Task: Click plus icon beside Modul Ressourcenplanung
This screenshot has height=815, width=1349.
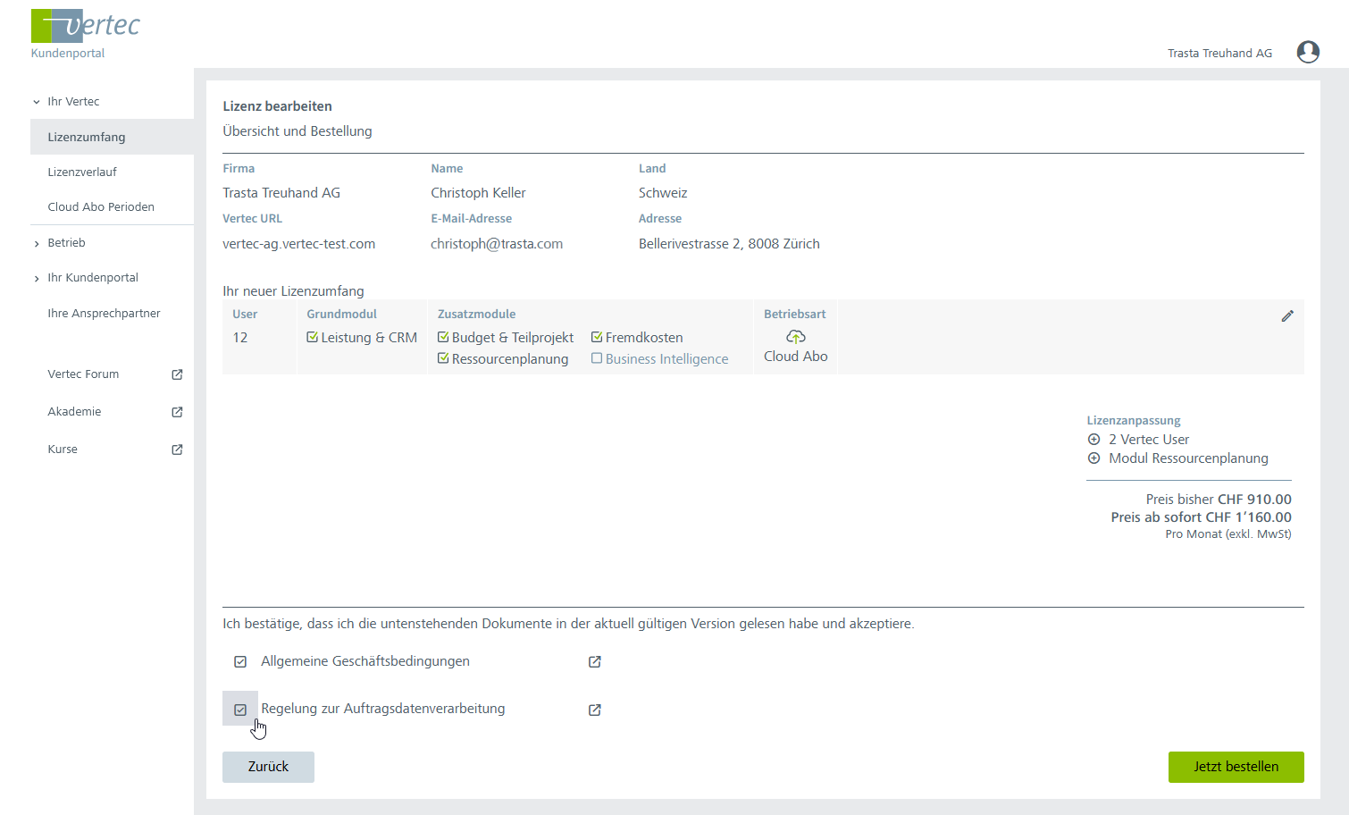Action: [x=1093, y=458]
